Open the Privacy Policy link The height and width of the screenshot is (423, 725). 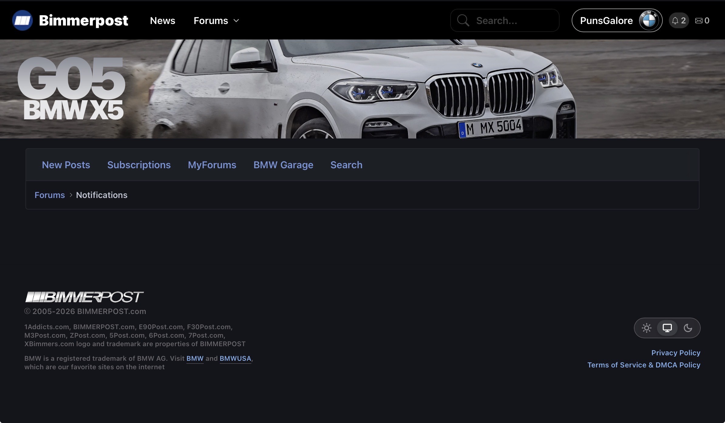click(x=676, y=353)
